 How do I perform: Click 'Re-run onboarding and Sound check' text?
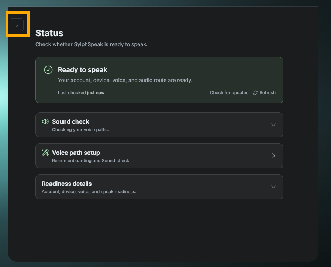point(90,161)
